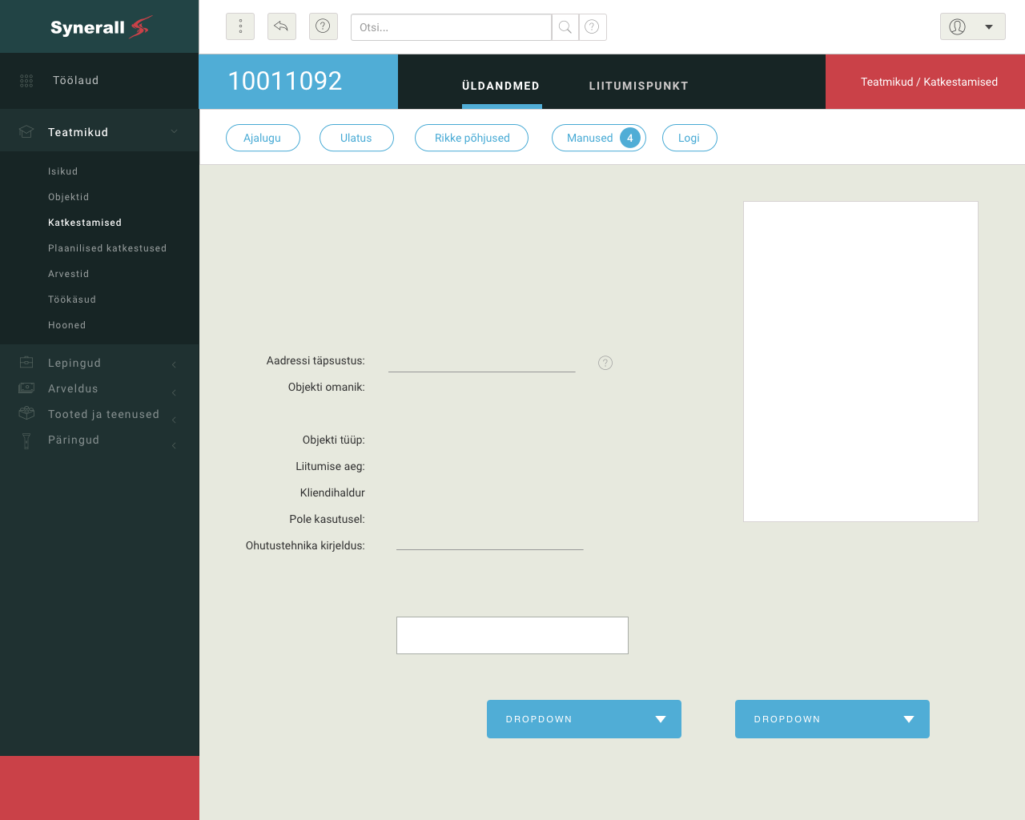Open Töölaud from the sidebar
1025x820 pixels.
(x=75, y=81)
